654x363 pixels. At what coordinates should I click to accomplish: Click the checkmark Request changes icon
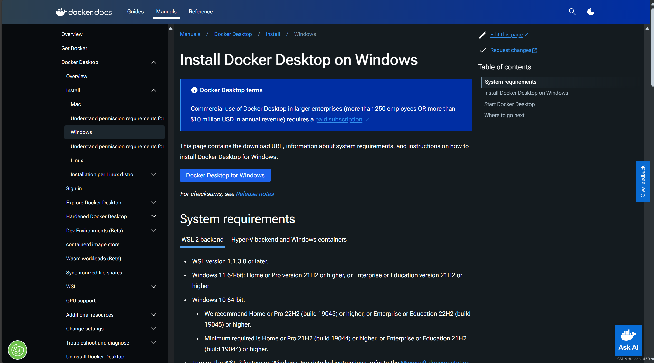(482, 50)
